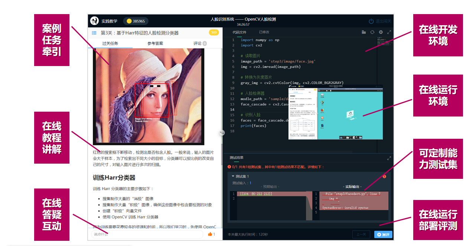Click the 385965 gold coin badge
Image resolution: width=473 pixels, height=246 pixels.
tap(136, 21)
